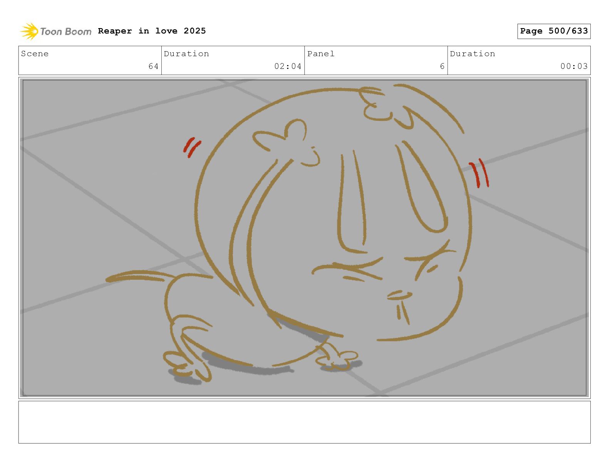Click the 'Panel' header label
This screenshot has width=610, height=471.
[x=321, y=53]
